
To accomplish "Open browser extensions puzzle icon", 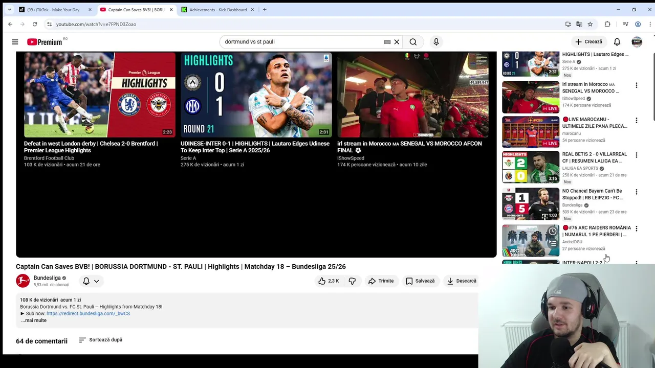I will 607,24.
